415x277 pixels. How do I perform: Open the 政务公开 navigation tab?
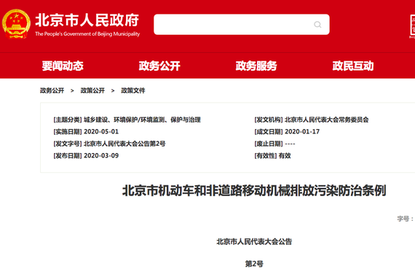coord(159,66)
